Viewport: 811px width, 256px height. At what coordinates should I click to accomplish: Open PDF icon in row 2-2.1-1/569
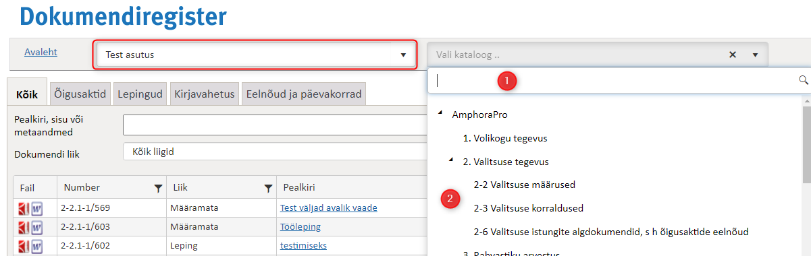click(x=24, y=208)
